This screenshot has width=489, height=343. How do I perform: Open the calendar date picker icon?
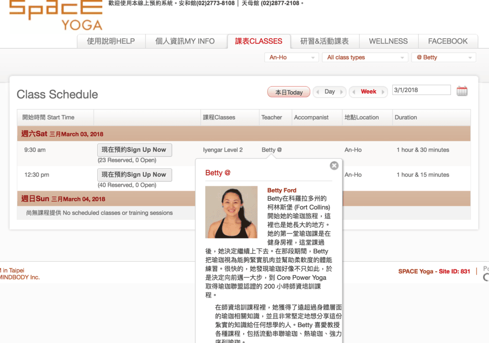point(462,91)
